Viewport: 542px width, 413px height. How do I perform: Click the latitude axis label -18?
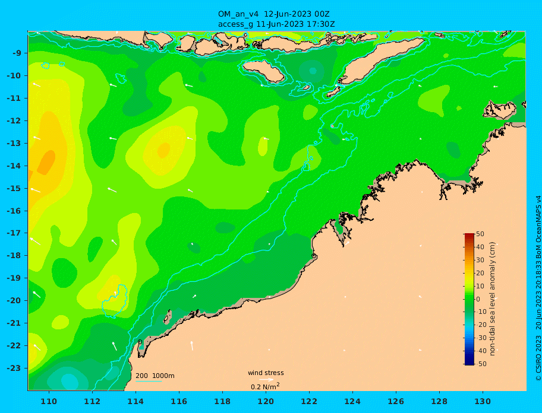[14, 256]
